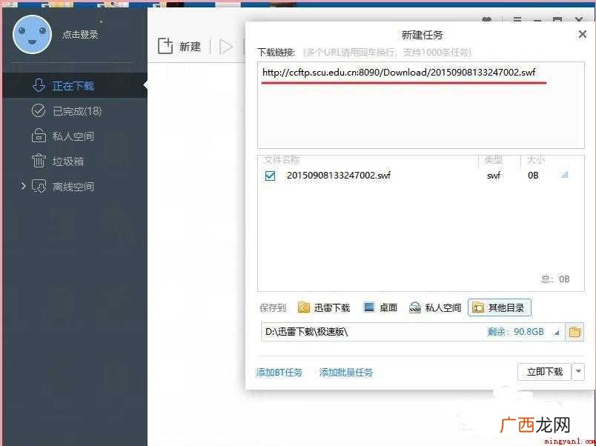
Task: Click triangle expander next to 0B size
Action: tap(565, 175)
